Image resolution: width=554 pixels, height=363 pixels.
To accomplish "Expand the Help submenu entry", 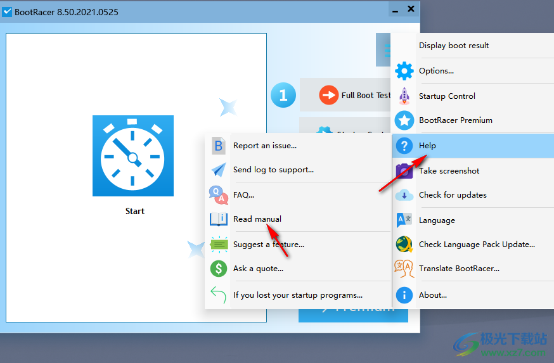I will [473, 146].
